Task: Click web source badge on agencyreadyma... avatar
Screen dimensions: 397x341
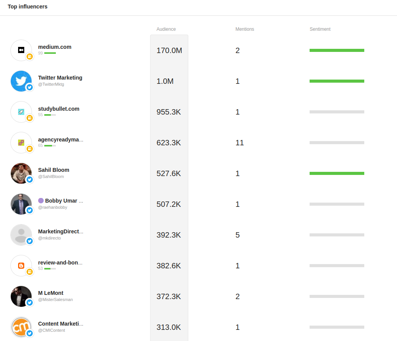Action: tap(30, 149)
